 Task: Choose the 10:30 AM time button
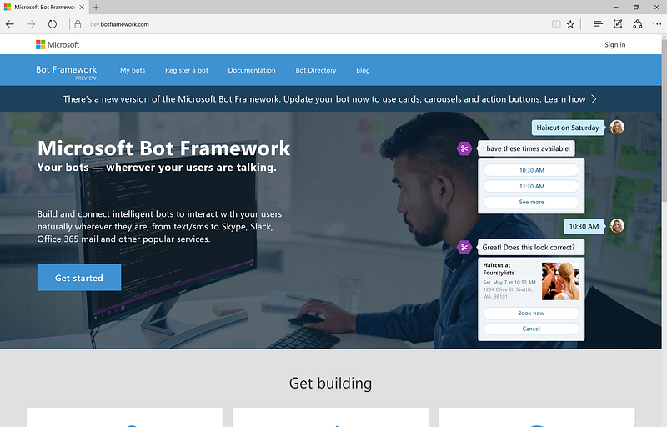click(531, 170)
